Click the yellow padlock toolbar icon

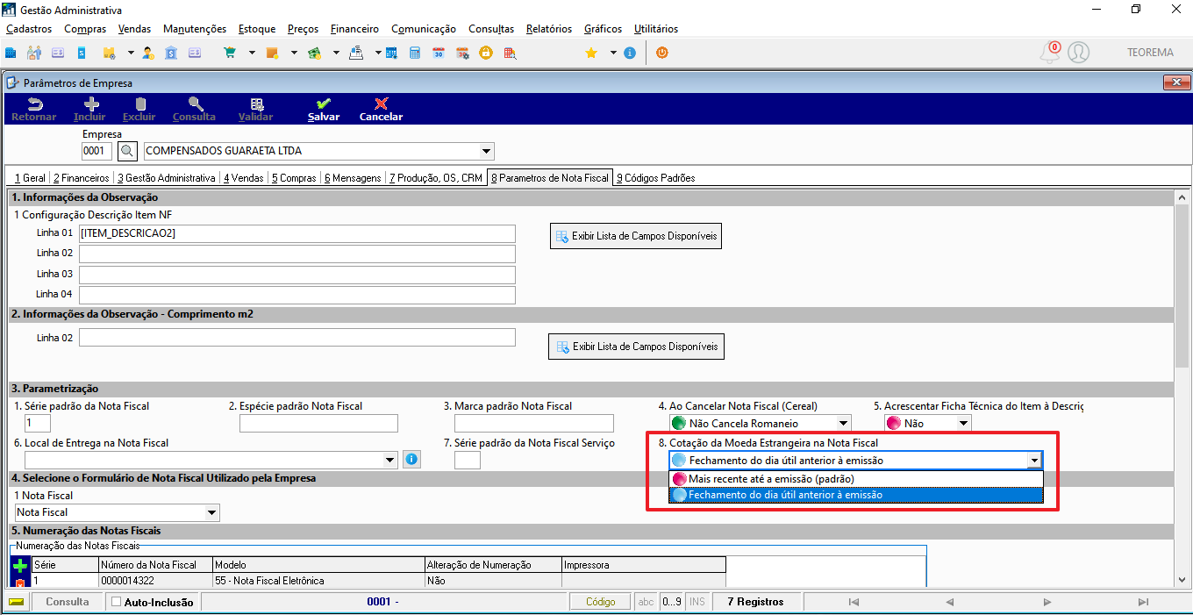(485, 53)
